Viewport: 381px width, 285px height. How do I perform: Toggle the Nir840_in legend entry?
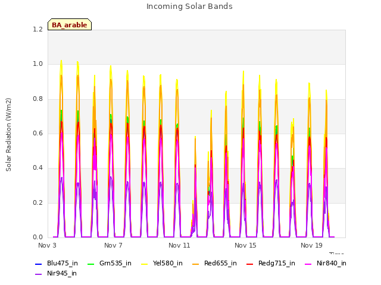pyautogui.click(x=326, y=264)
